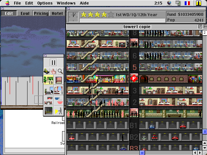Screen dimensions: 207x155
Task: Select the Magnifying glass zoom tool
Action: point(60,71)
